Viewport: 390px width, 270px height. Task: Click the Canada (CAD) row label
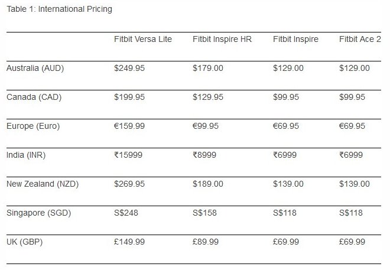(x=34, y=97)
